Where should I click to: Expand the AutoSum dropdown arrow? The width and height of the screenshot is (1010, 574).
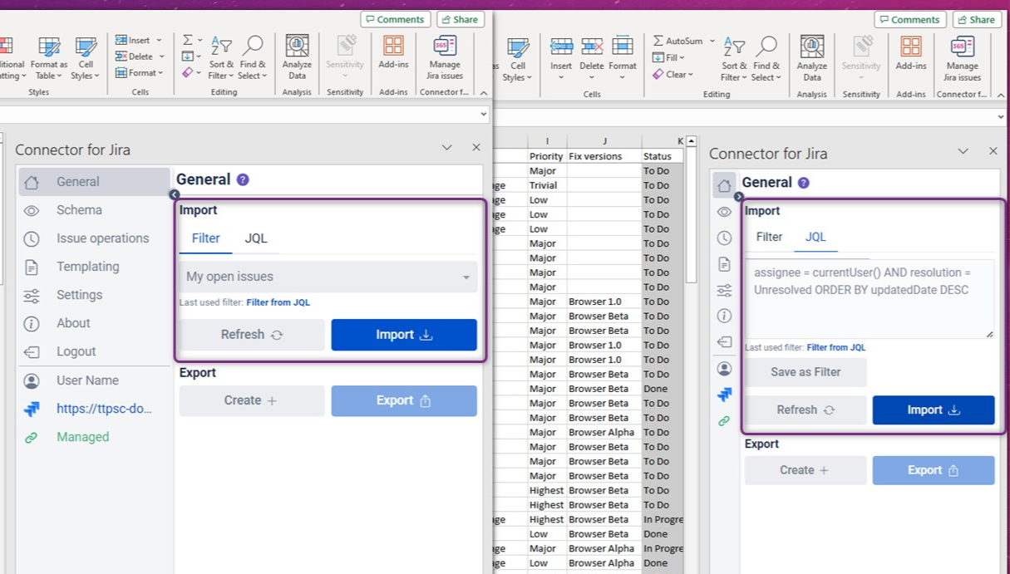click(712, 41)
